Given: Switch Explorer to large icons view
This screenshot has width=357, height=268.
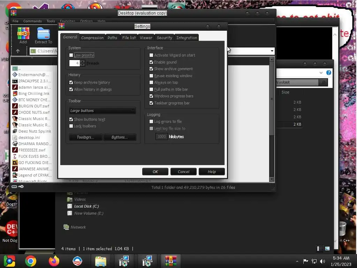Looking at the screenshot, I should tap(327, 248).
